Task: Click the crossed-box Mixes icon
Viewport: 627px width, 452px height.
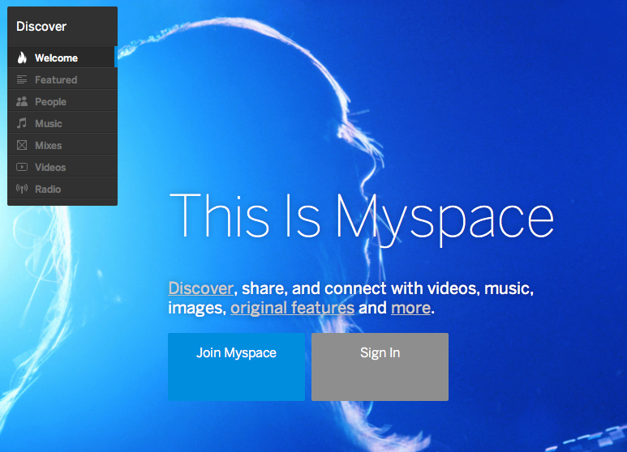Action: (x=22, y=146)
